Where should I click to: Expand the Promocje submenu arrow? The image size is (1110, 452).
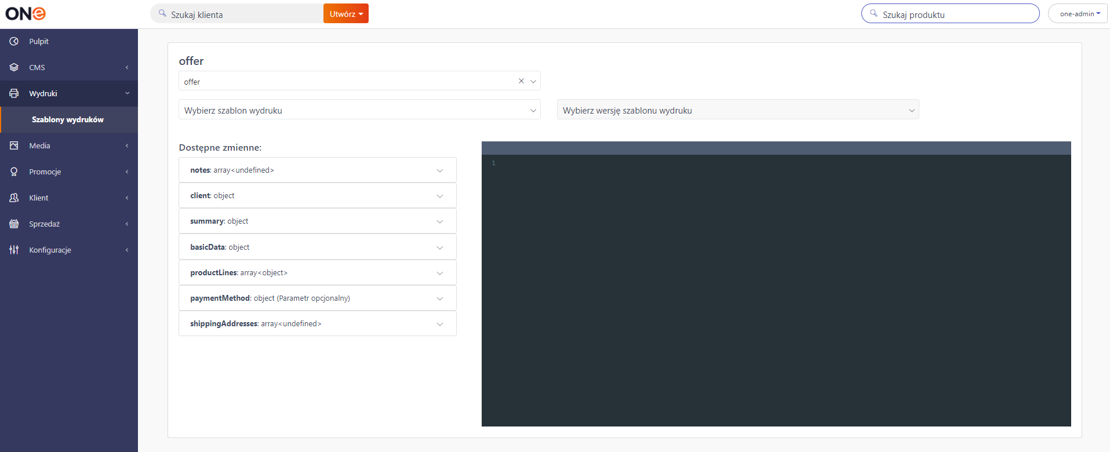[x=127, y=172]
